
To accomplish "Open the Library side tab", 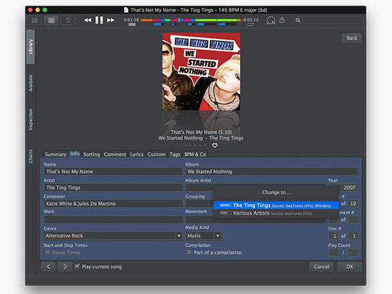I will click(30, 47).
